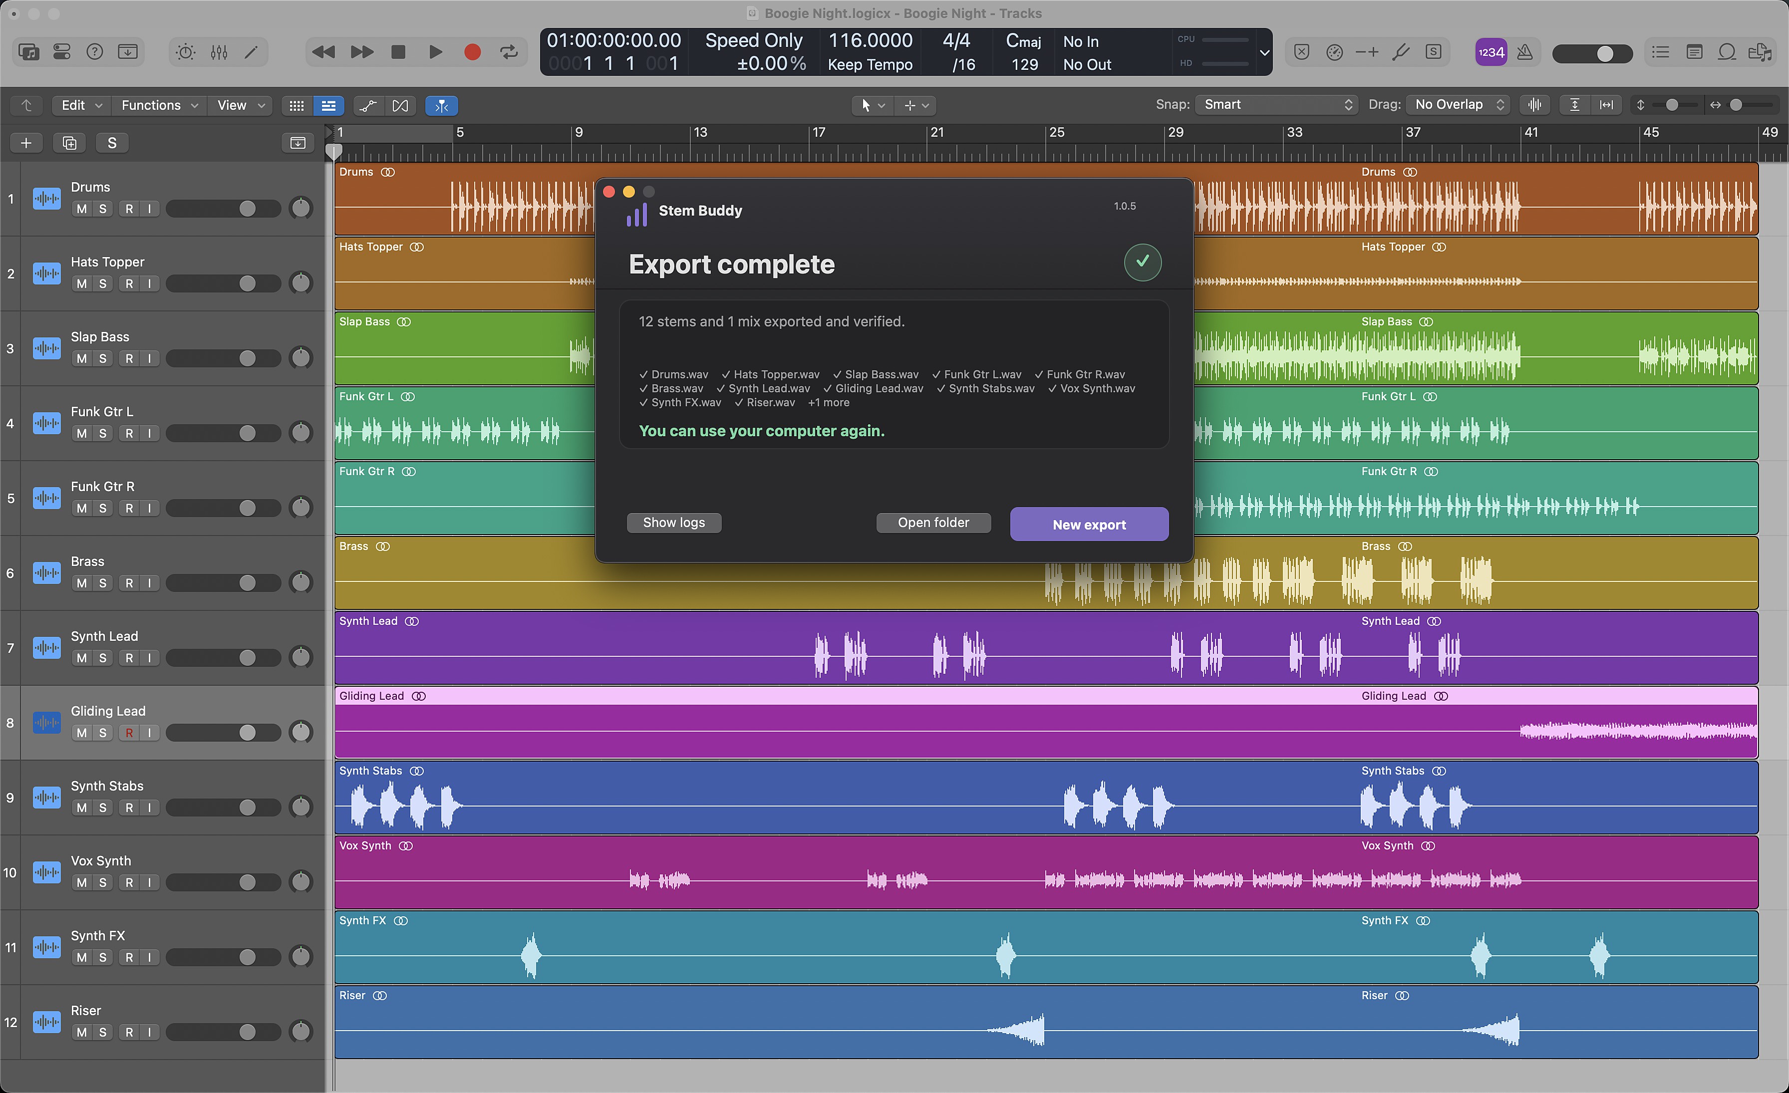Toggle the global Solo S button
The height and width of the screenshot is (1093, 1789).
tap(112, 143)
